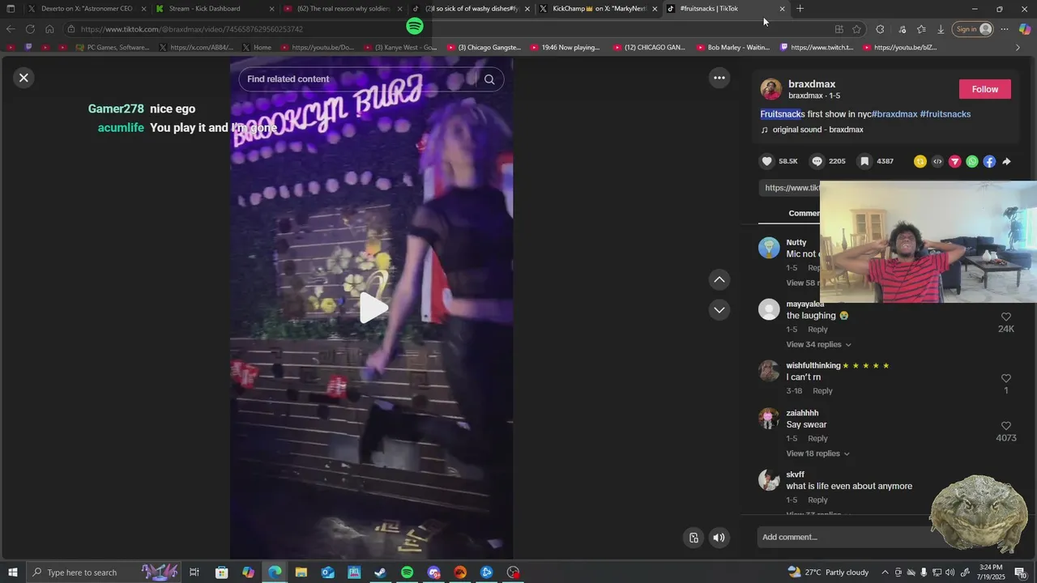Mute the video with speaker icon
This screenshot has width=1037, height=583.
719,538
